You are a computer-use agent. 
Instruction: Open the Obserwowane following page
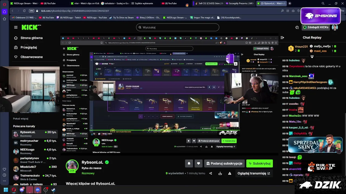pyautogui.click(x=28, y=57)
